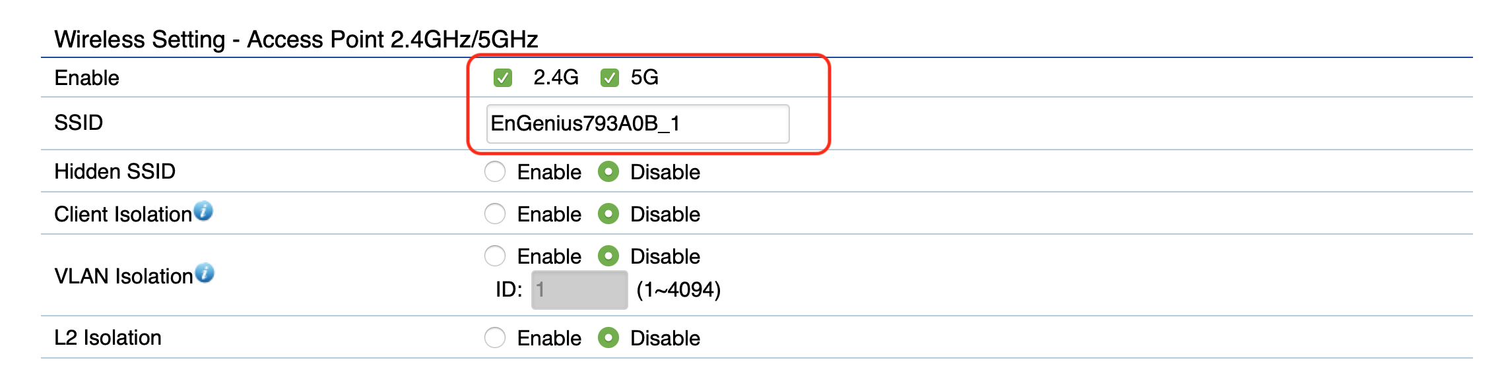Image resolution: width=1506 pixels, height=381 pixels.
Task: Click the Wireless Setting Access Point heading
Action: pos(296,40)
